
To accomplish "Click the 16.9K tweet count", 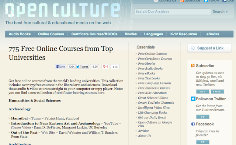I will click(94, 67).
